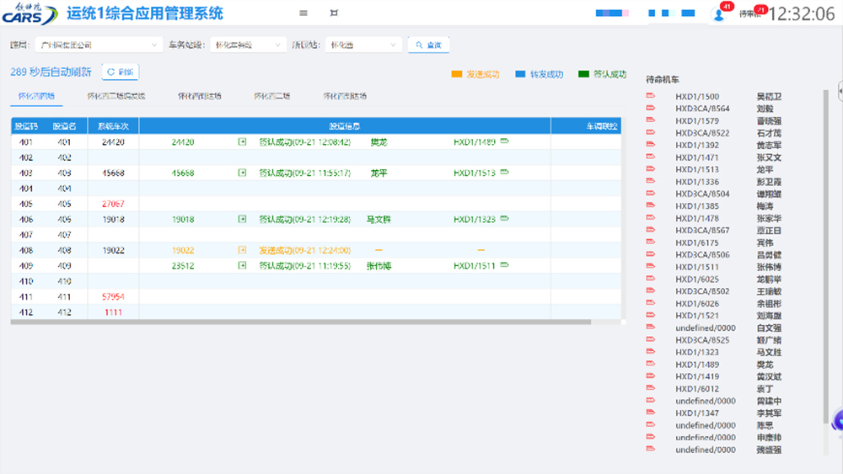Click the hamburger menu icon in header
Viewport: 843px width, 474px height.
303,13
